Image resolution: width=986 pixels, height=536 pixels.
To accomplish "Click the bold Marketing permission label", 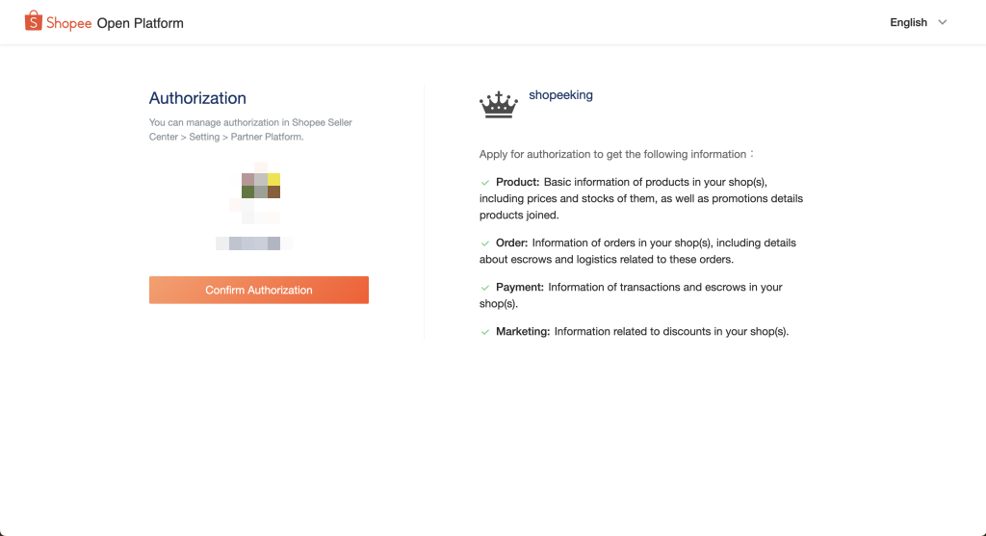I will (x=523, y=332).
